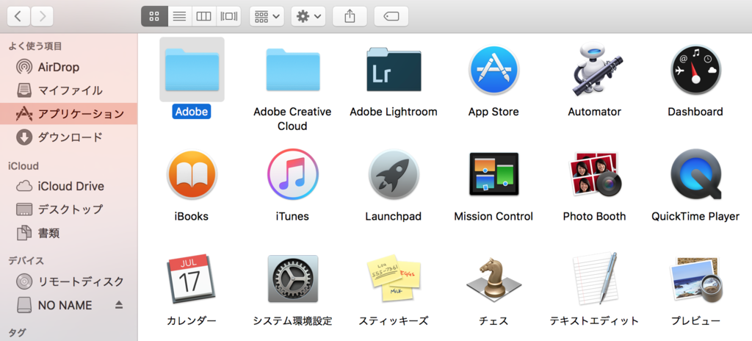Select the プレビュー app icon
Image resolution: width=752 pixels, height=341 pixels.
695,279
